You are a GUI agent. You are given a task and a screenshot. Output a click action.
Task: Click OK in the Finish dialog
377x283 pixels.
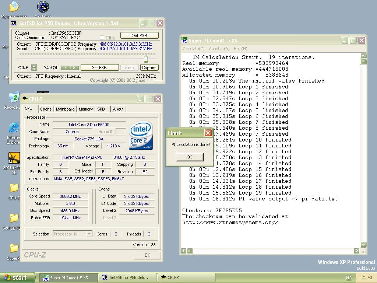[190, 157]
